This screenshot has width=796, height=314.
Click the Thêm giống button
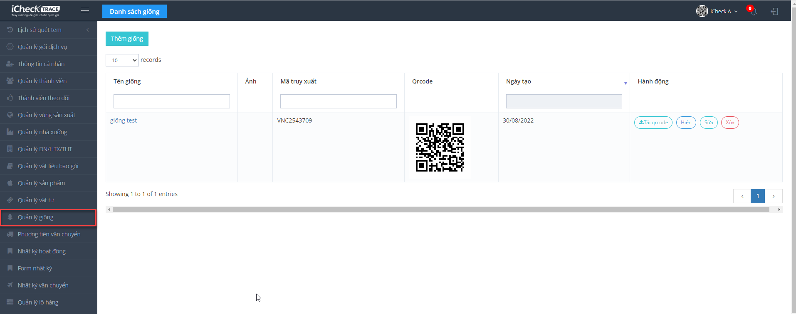click(x=127, y=39)
